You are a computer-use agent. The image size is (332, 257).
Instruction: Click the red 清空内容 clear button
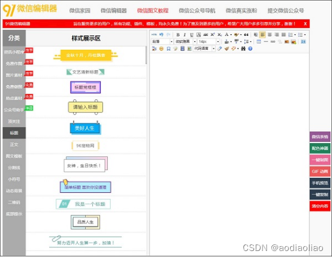click(320, 206)
